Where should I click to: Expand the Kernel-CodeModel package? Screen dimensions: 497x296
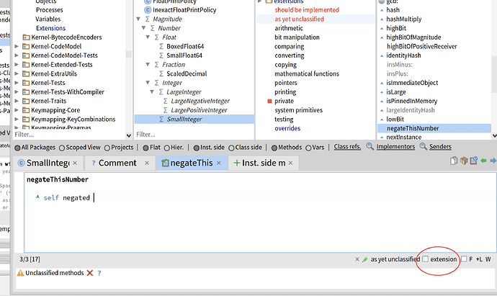(17, 46)
